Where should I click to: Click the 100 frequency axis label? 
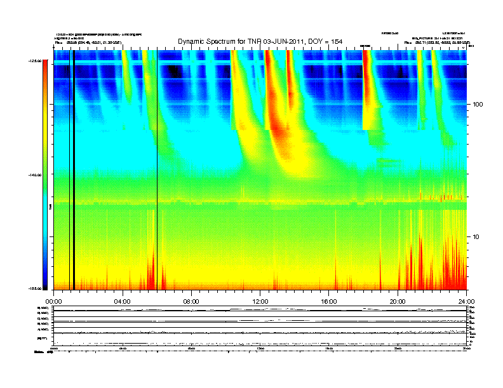click(x=478, y=105)
